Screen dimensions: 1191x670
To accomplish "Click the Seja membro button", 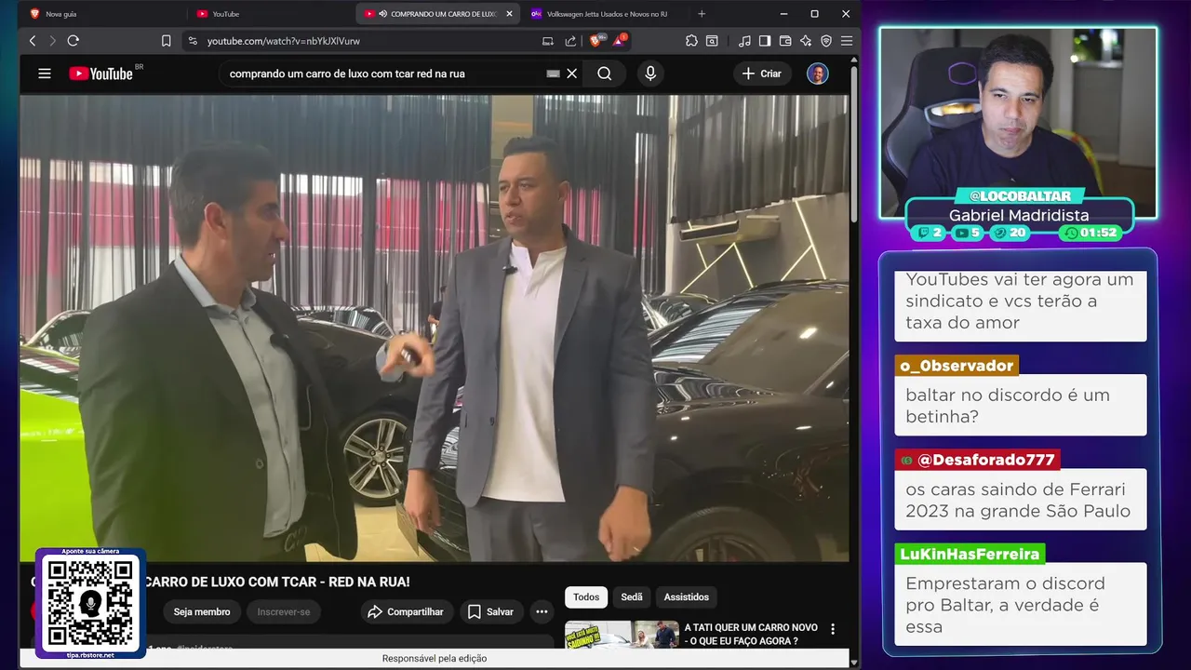I will 202,611.
